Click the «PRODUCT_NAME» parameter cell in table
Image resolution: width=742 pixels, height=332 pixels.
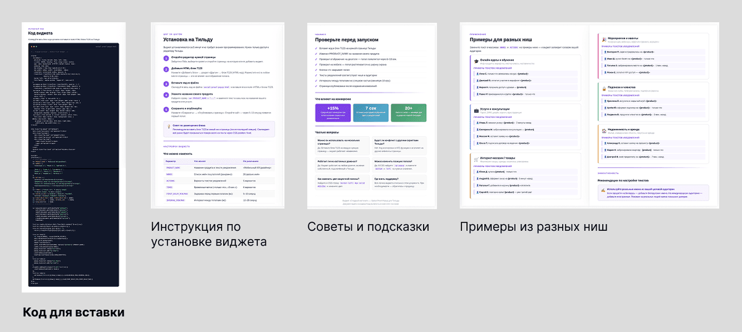tap(173, 167)
